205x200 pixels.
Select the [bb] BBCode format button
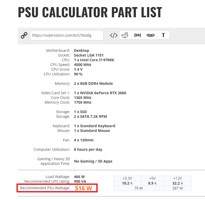137,35
